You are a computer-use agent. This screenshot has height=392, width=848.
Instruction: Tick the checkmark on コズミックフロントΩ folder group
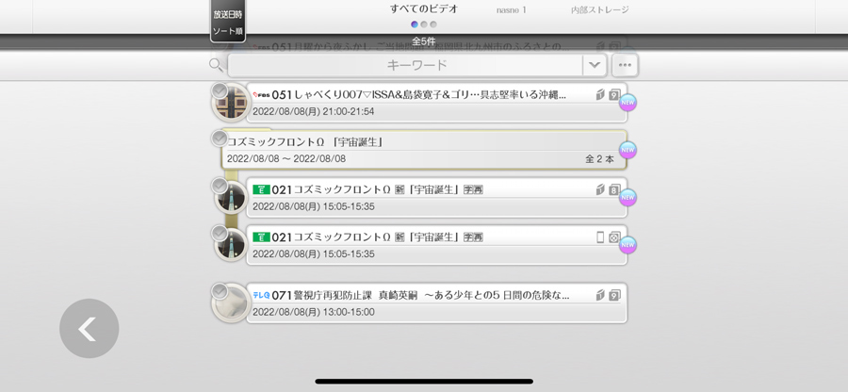(x=219, y=139)
